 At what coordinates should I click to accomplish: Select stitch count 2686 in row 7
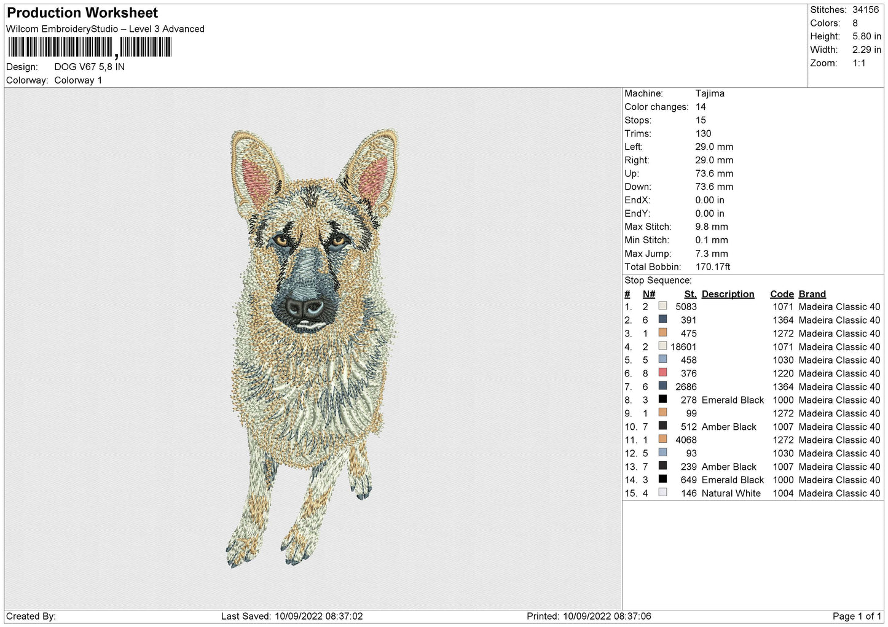686,387
